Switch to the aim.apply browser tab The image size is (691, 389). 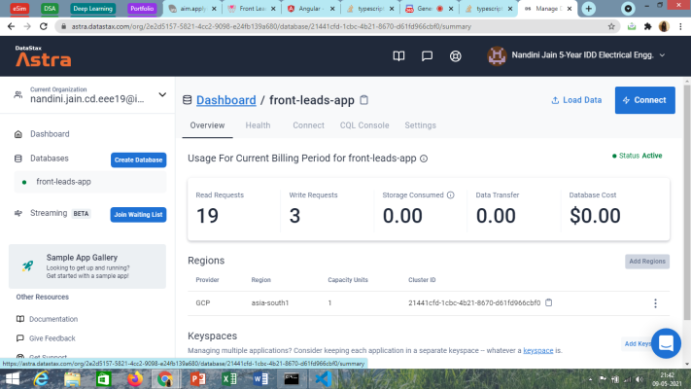[x=192, y=9]
